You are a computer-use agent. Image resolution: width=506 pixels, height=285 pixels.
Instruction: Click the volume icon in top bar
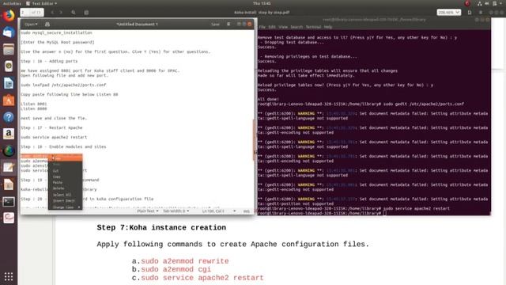coord(487,3)
